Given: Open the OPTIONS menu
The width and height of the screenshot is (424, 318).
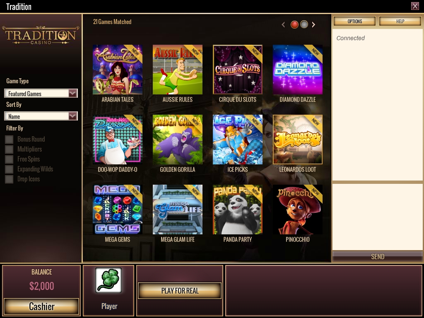Looking at the screenshot, I should pos(354,21).
